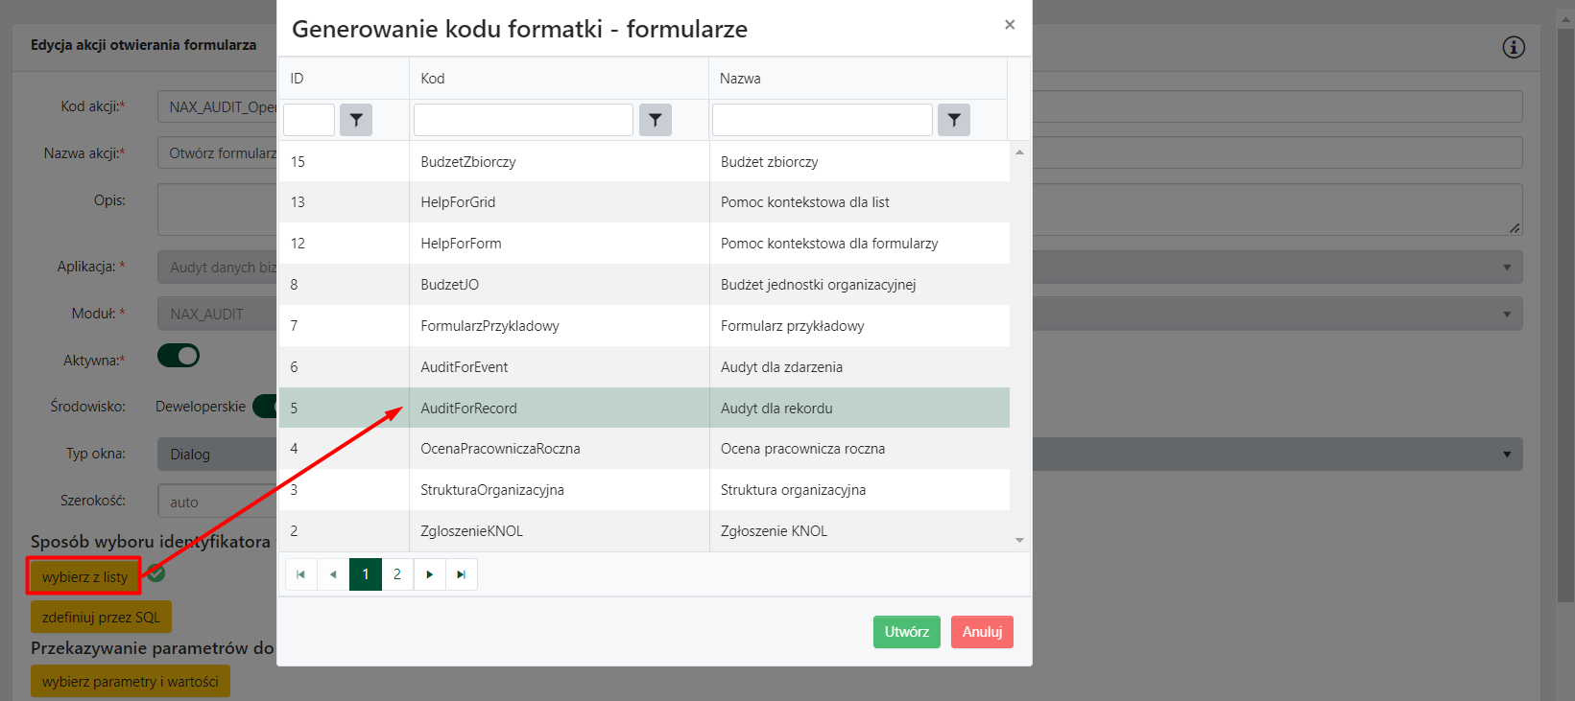
Task: Click the Kod filter text field
Action: [523, 120]
